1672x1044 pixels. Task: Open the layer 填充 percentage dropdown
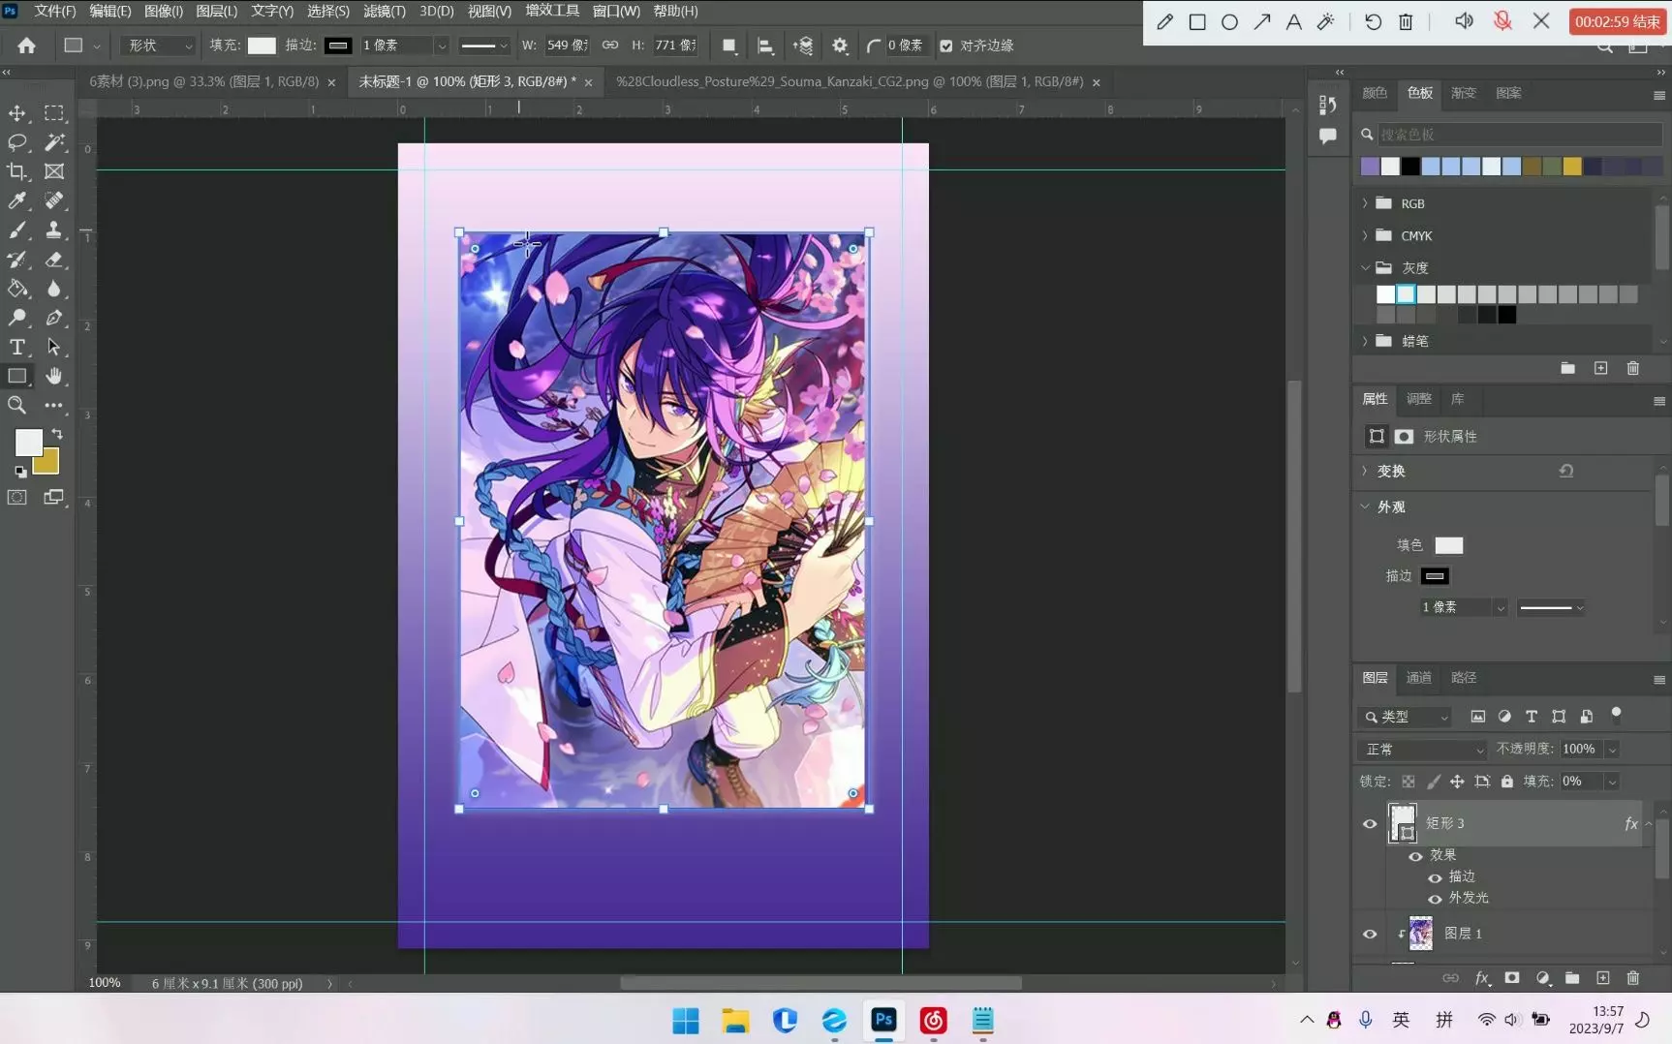(1613, 782)
